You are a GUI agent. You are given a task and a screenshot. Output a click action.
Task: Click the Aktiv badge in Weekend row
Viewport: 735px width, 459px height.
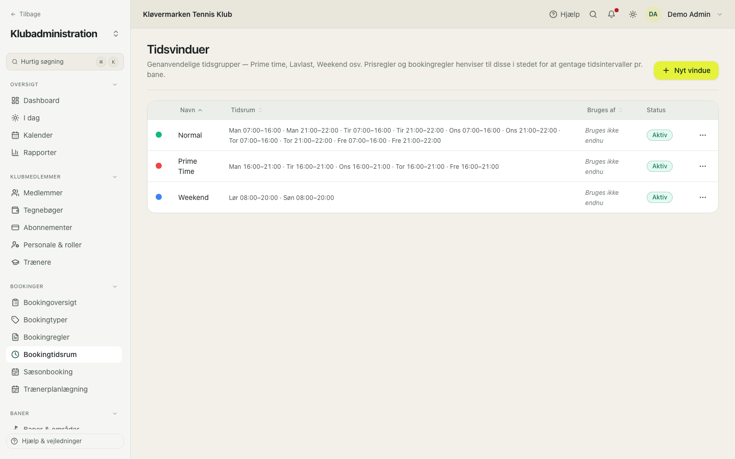click(x=659, y=197)
